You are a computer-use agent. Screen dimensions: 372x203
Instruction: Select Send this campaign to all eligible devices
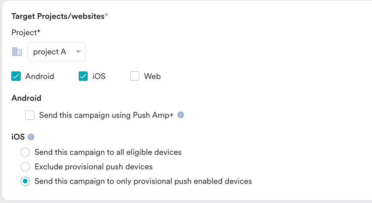pos(25,152)
